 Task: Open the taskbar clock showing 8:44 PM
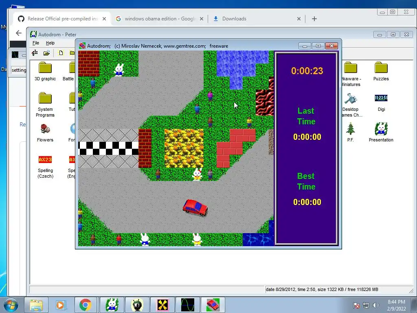[x=397, y=305]
